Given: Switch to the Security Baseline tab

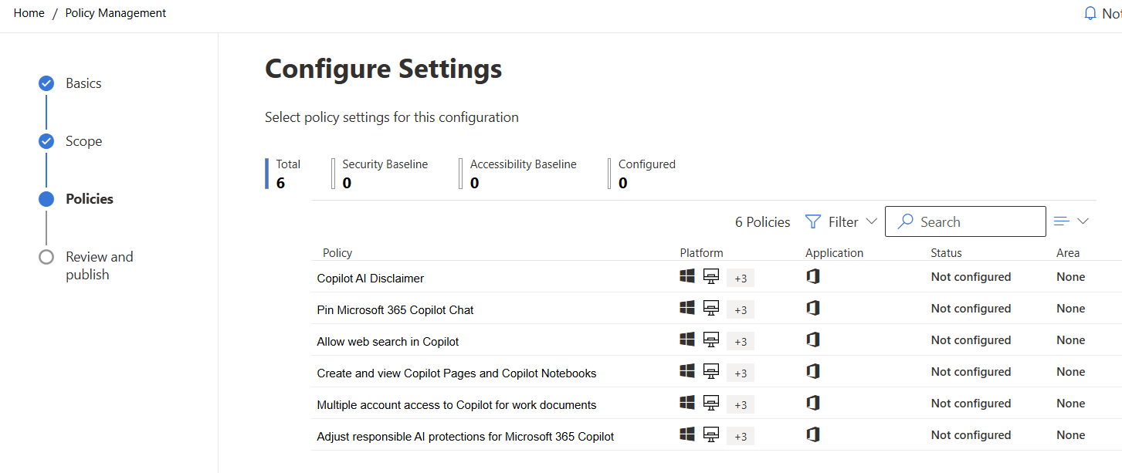Looking at the screenshot, I should click(384, 173).
